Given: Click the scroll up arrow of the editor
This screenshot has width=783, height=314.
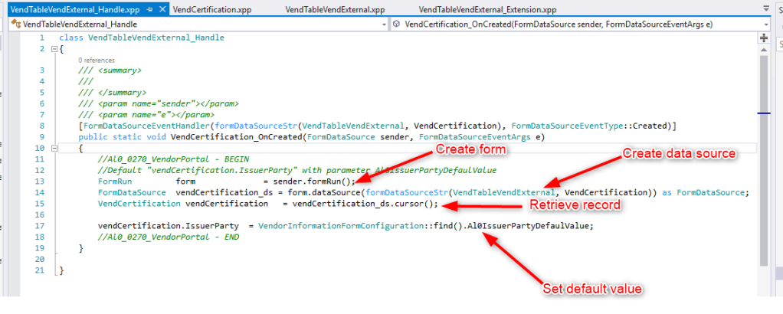Looking at the screenshot, I should 763,50.
